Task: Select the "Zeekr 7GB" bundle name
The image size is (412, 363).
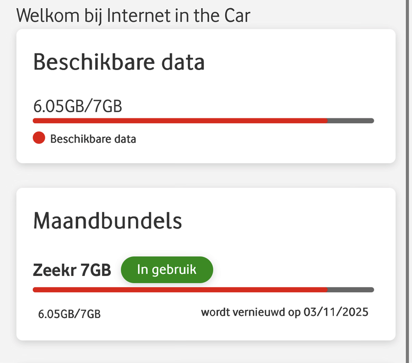Action: (x=72, y=270)
